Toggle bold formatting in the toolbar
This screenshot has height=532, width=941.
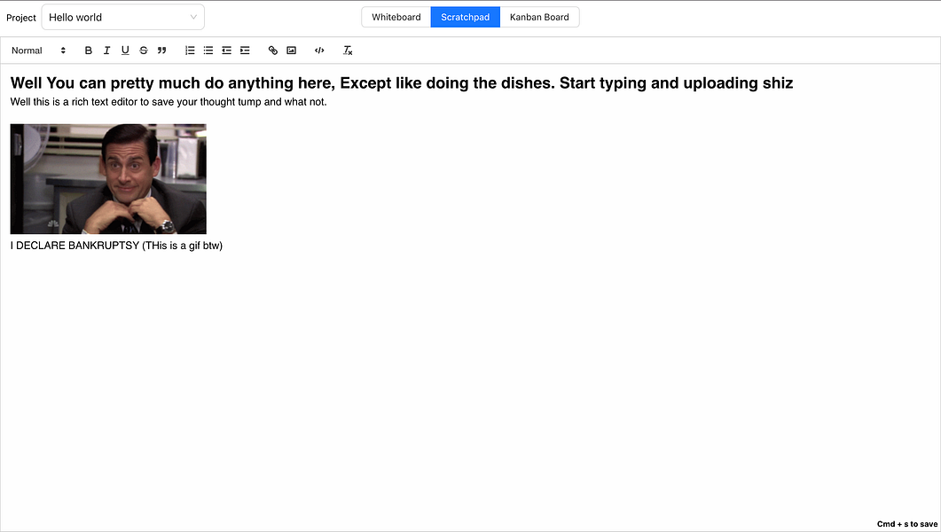88,51
